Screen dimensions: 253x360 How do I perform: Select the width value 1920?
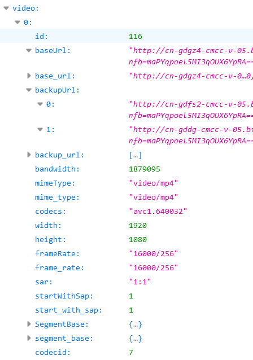pos(138,226)
